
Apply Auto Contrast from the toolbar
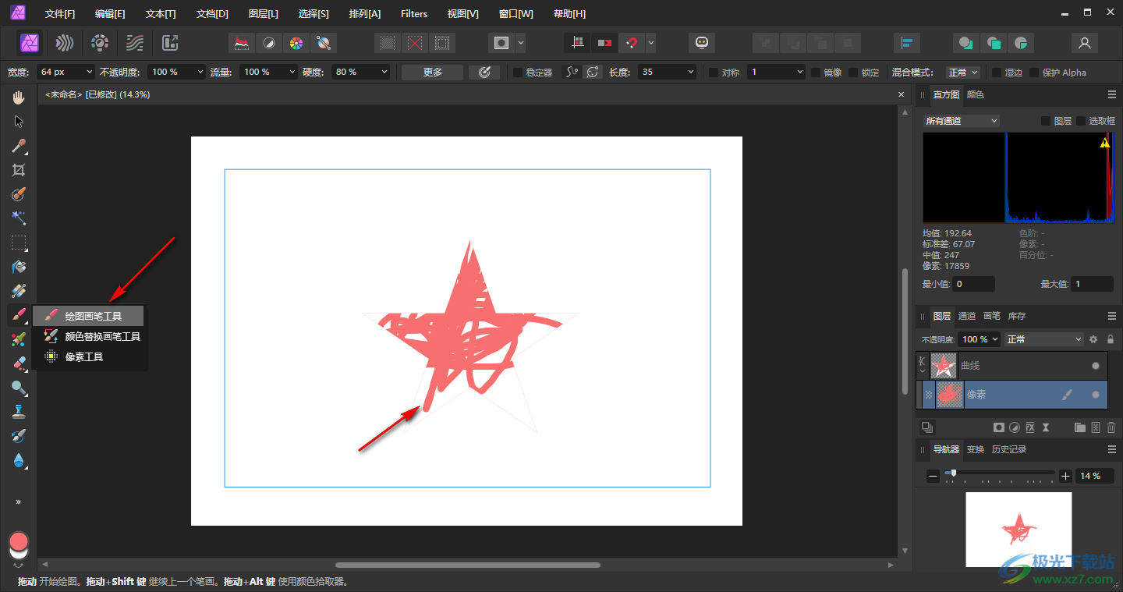[269, 43]
